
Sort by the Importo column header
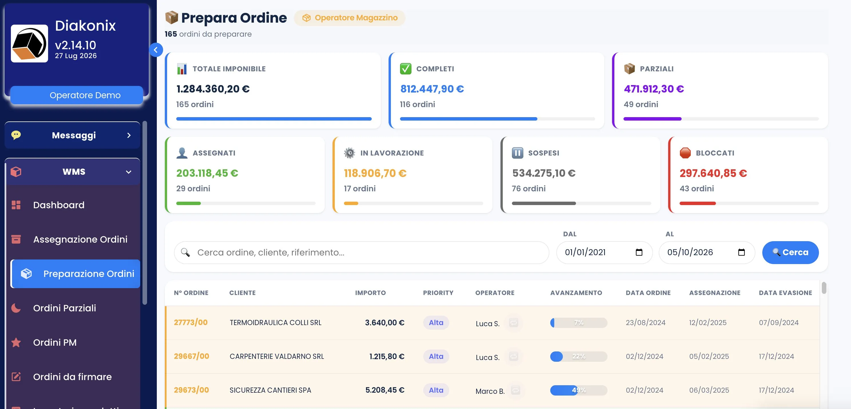tap(370, 293)
